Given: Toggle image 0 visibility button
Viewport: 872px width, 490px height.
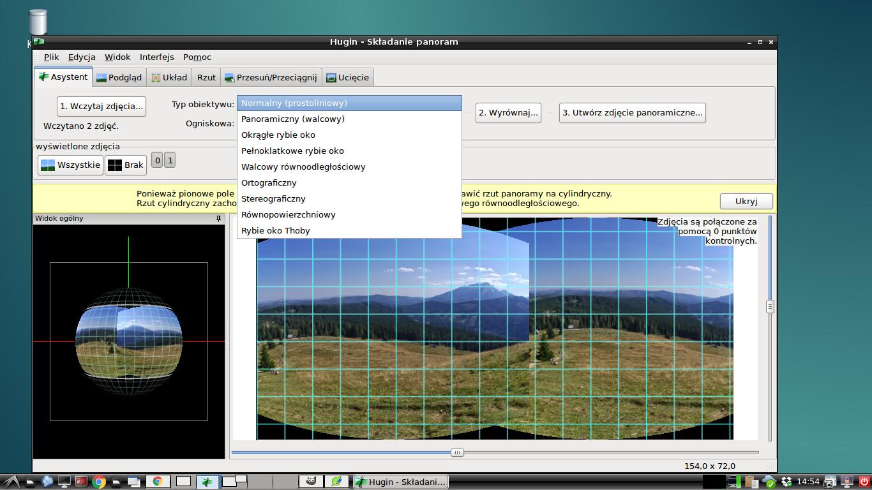Looking at the screenshot, I should coord(157,161).
